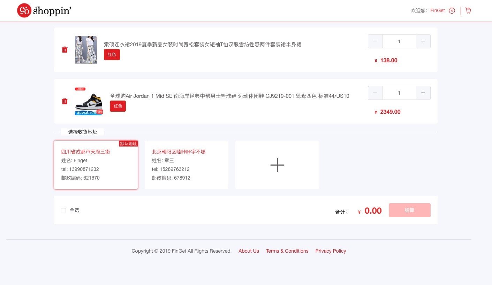The image size is (492, 285).
Task: Open the Privacy Policy link
Action: point(331,251)
